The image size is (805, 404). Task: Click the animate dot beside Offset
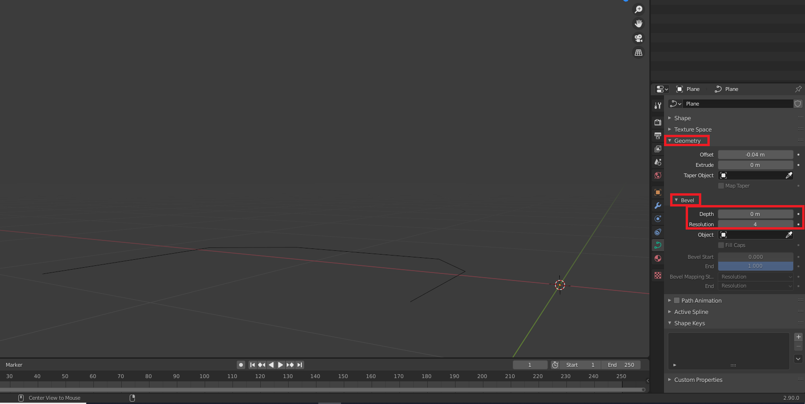point(798,155)
